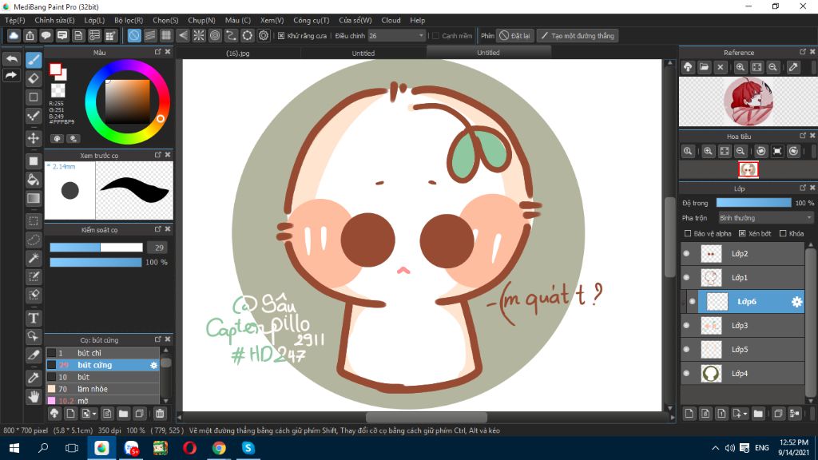Screen dimensions: 818x460
Task: Select the Magic Wand tool
Action: click(x=34, y=258)
